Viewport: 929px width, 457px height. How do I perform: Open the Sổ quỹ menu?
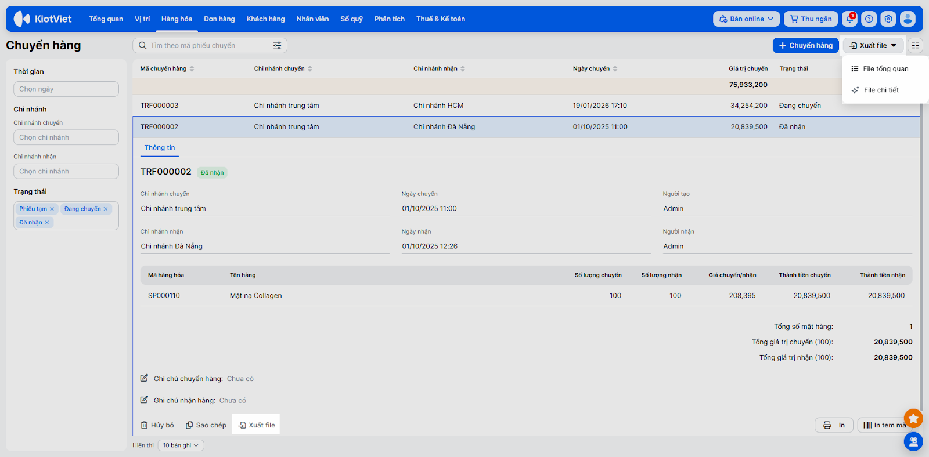pos(352,19)
